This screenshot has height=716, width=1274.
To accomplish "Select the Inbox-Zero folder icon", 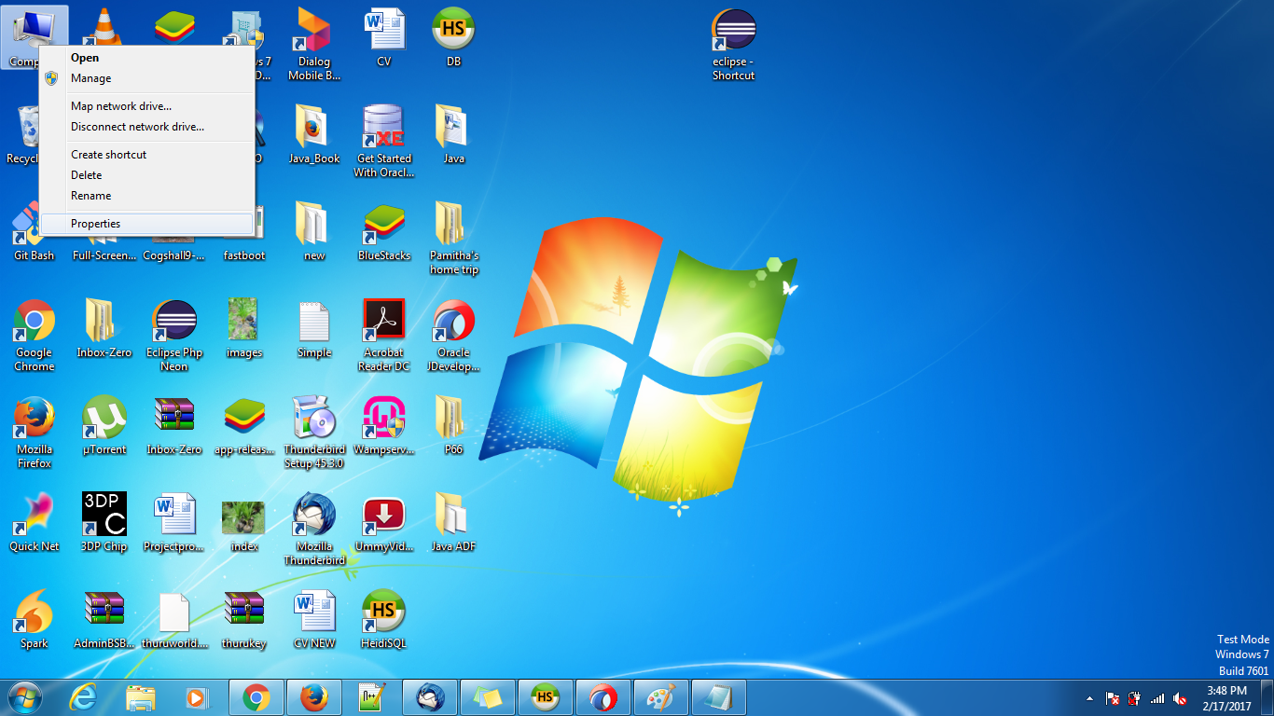I will pos(104,328).
